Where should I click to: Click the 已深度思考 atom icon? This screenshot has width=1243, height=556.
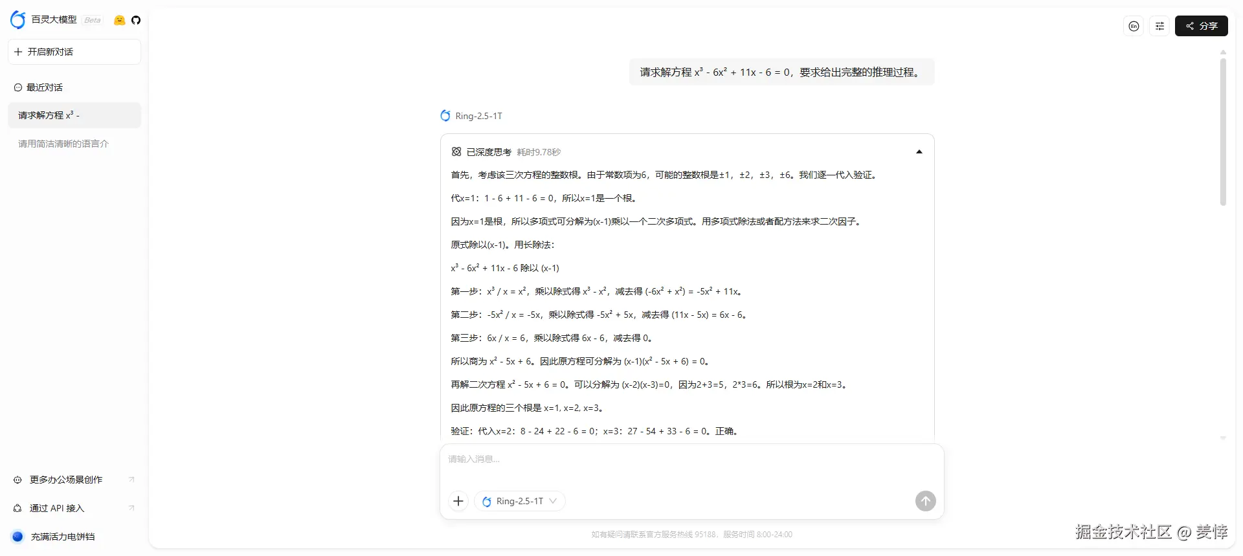456,152
